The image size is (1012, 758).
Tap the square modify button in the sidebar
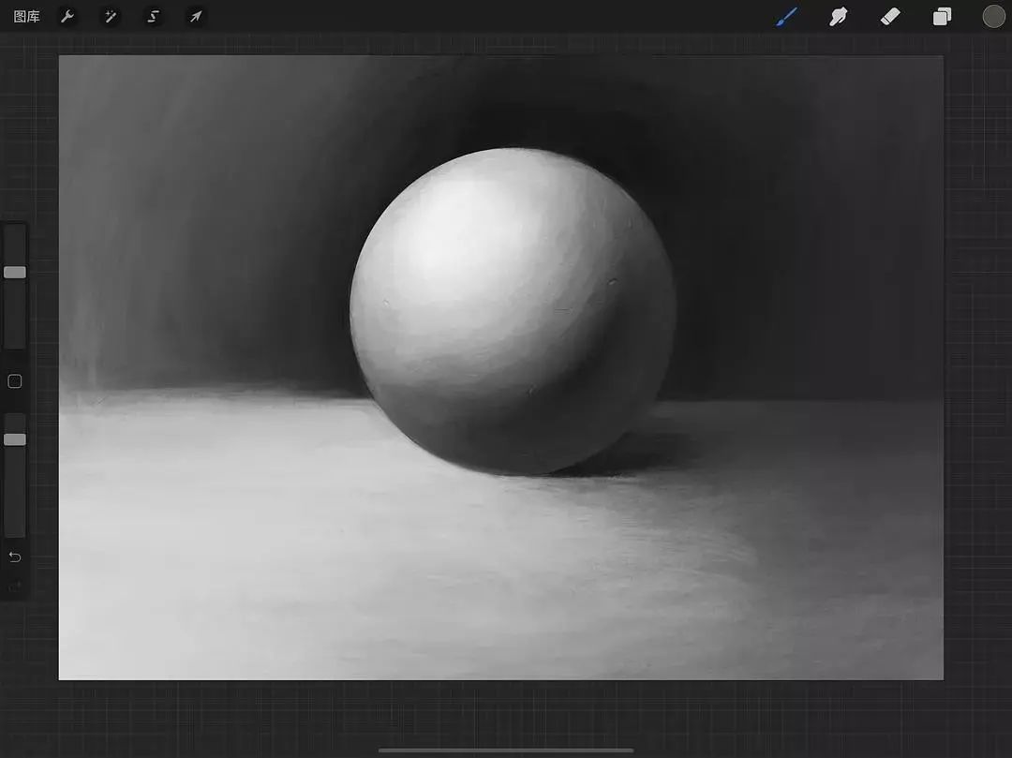(15, 381)
